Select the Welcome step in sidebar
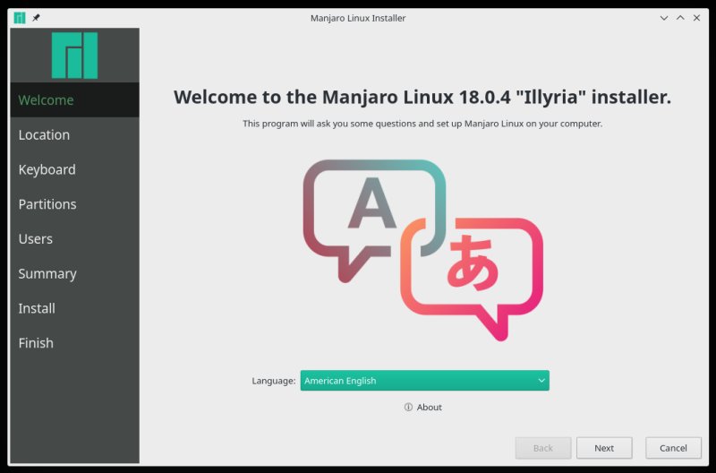The image size is (716, 473). tap(74, 99)
